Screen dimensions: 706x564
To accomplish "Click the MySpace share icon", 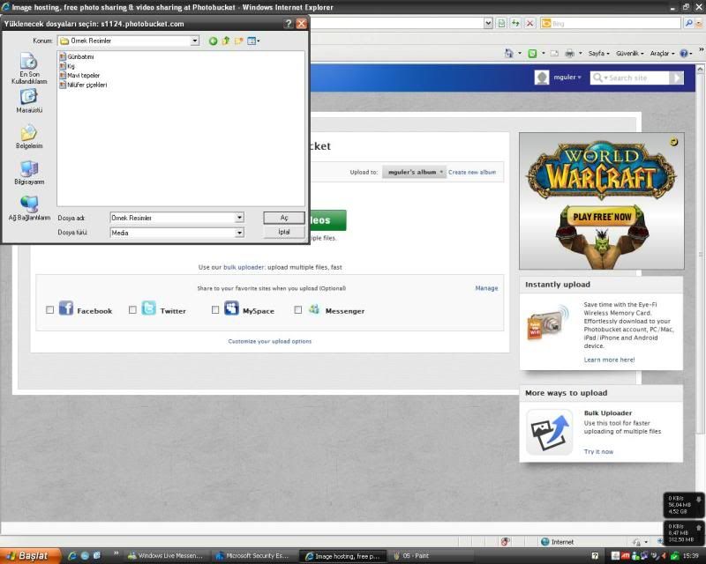I will pos(231,308).
